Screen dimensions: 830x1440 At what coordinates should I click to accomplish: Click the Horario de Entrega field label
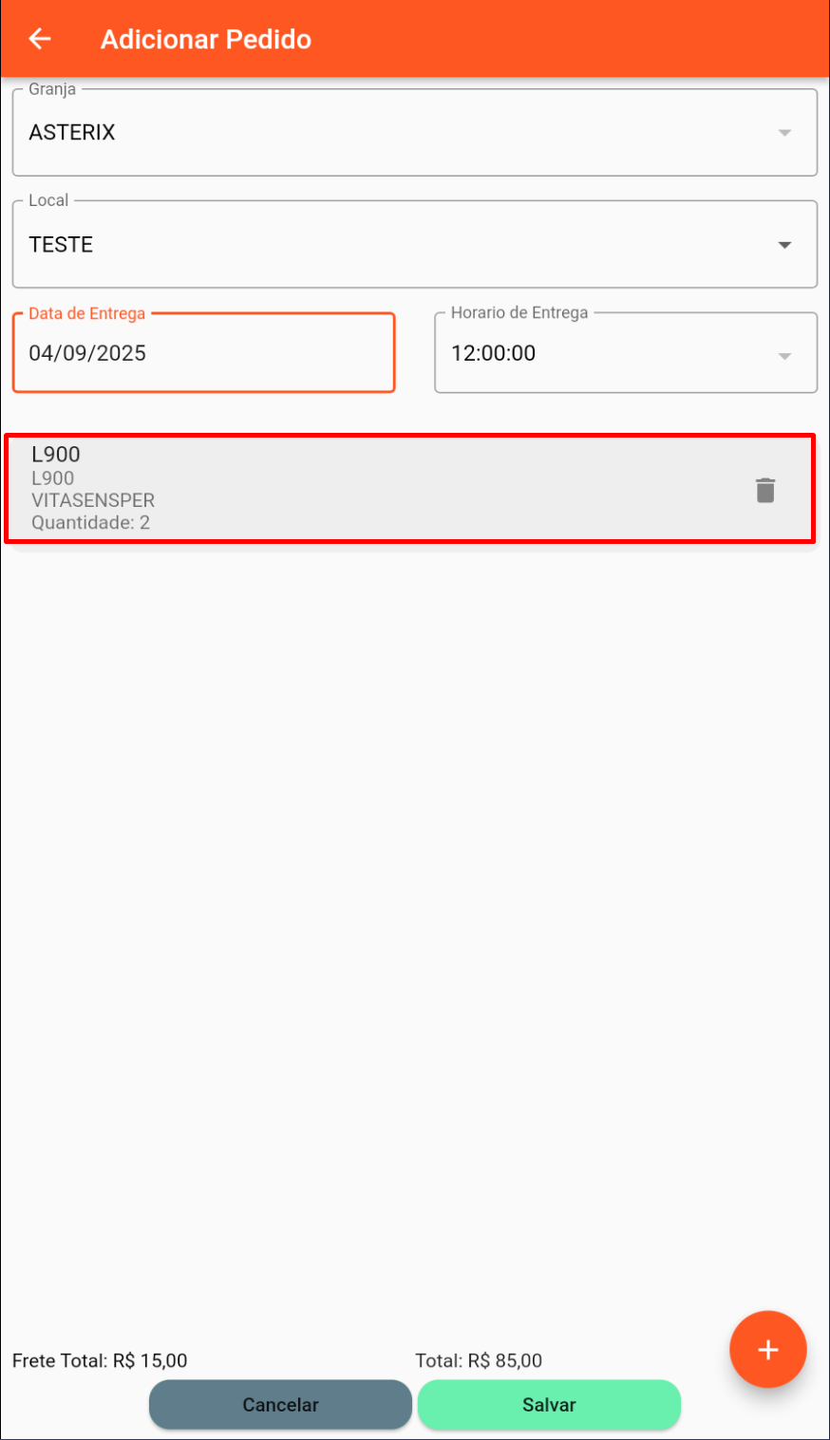point(519,313)
